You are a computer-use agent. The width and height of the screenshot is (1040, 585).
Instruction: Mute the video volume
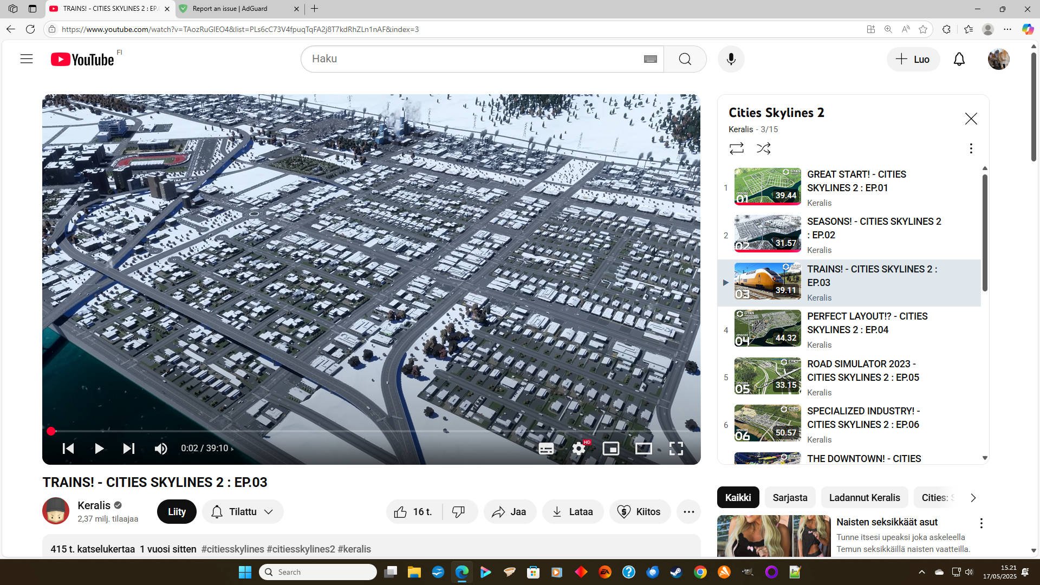point(160,448)
